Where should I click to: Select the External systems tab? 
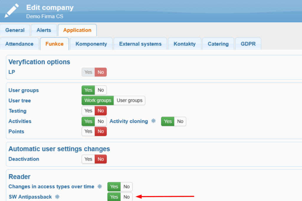point(140,44)
